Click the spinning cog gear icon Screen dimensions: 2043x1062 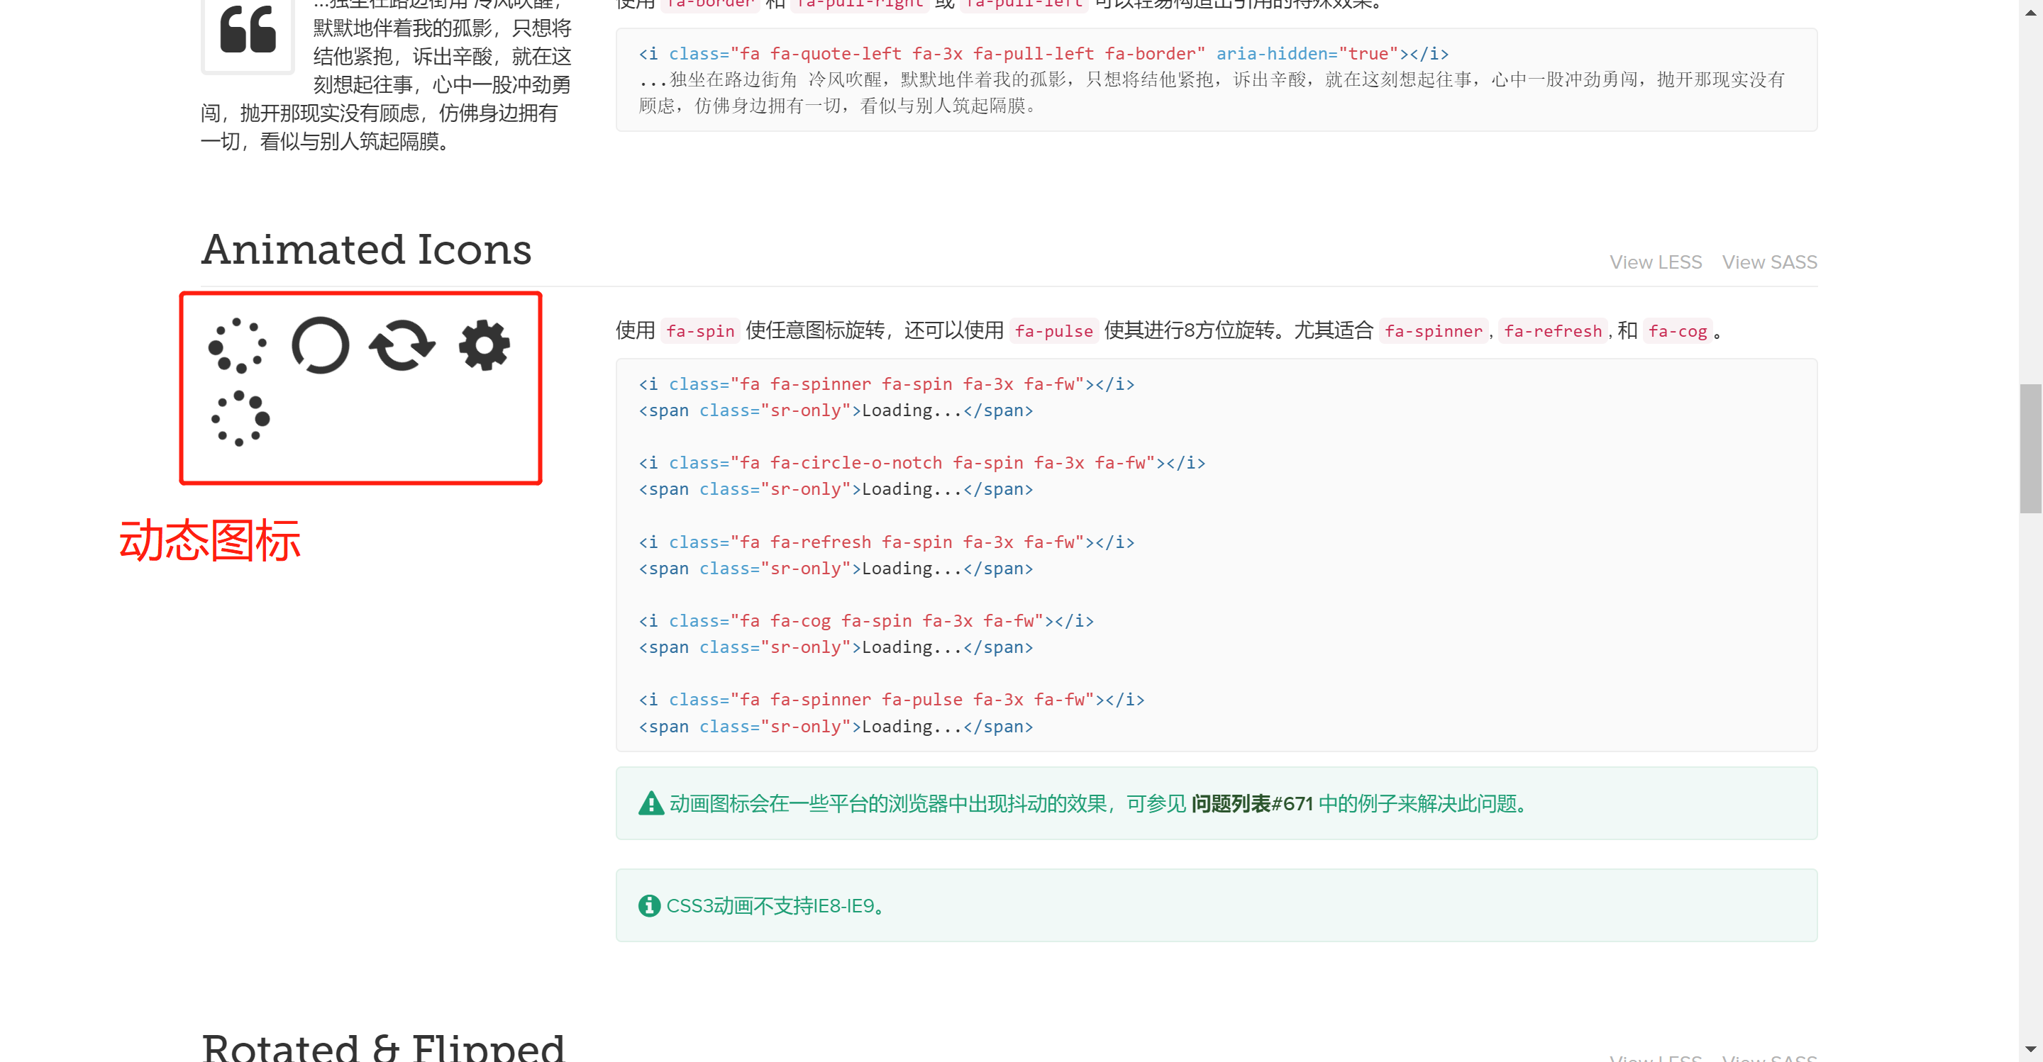tap(484, 345)
